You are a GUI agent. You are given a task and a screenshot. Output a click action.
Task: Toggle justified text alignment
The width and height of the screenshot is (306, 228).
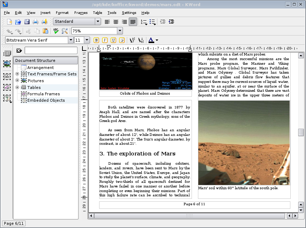pyautogui.click(x=133, y=22)
